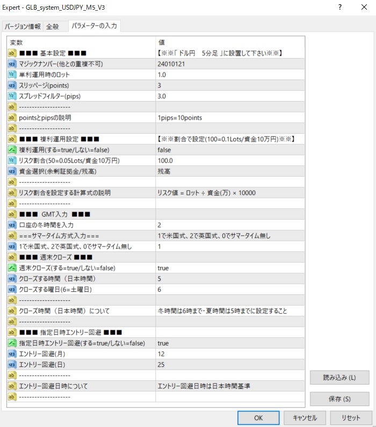Click the string icon beside リスク割合を設定する計算式の説明

click(12, 193)
